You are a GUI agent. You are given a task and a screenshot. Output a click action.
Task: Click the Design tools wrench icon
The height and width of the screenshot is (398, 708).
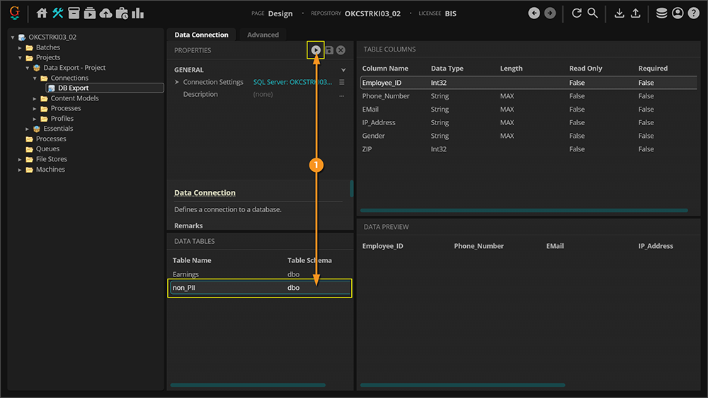point(58,13)
